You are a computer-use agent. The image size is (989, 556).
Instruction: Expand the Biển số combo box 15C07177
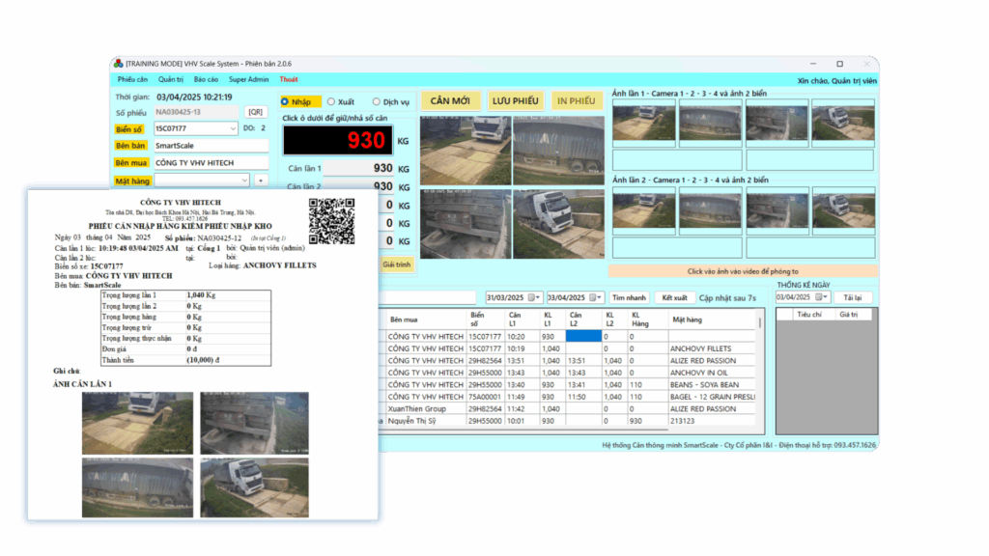[233, 128]
